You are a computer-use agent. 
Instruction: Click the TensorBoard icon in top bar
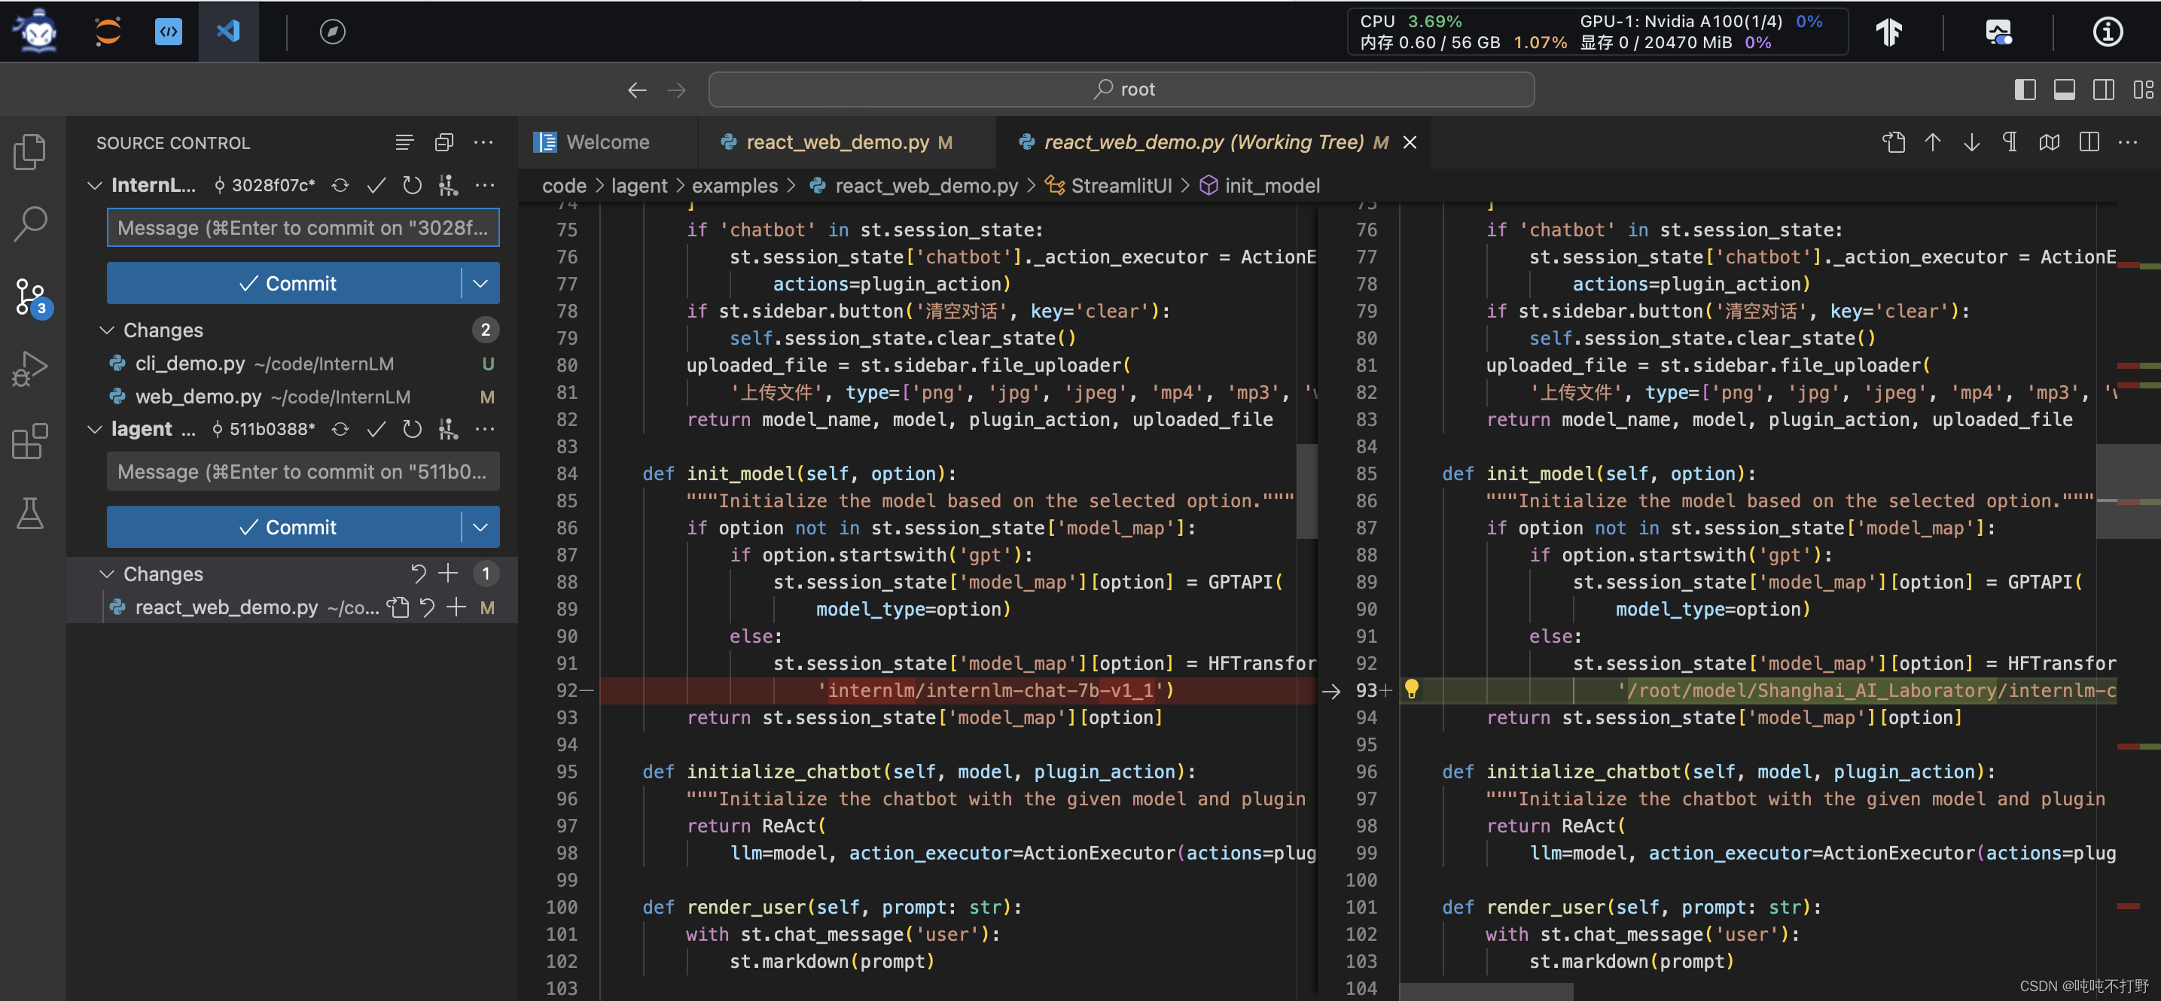[x=1889, y=32]
